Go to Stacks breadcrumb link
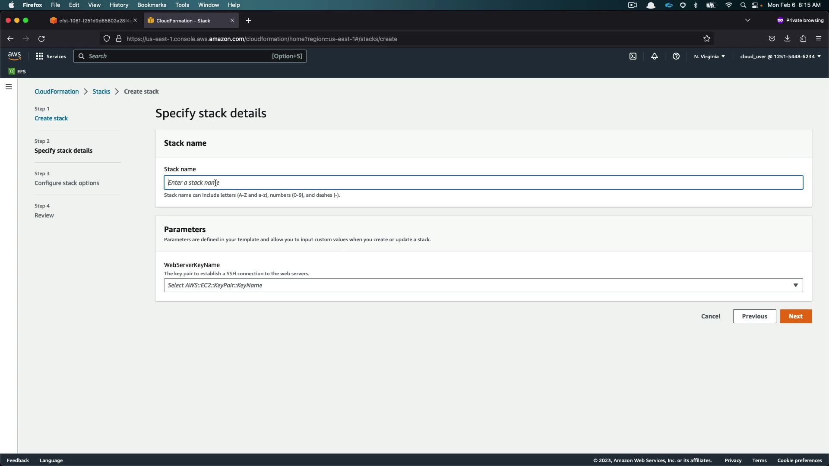 click(x=101, y=91)
